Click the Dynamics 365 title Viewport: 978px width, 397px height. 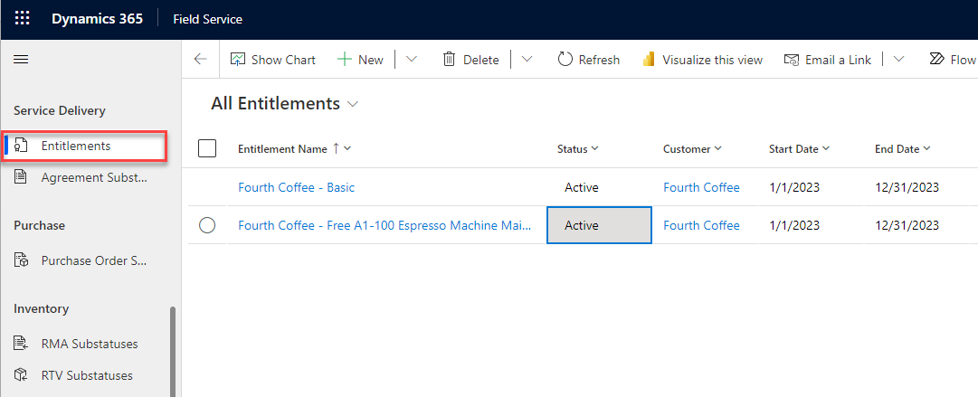coord(98,19)
